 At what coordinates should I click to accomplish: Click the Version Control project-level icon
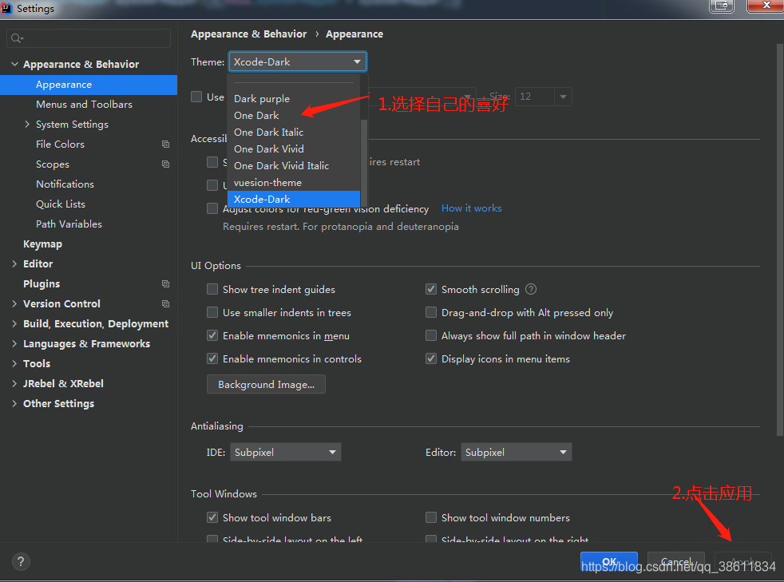pyautogui.click(x=165, y=304)
